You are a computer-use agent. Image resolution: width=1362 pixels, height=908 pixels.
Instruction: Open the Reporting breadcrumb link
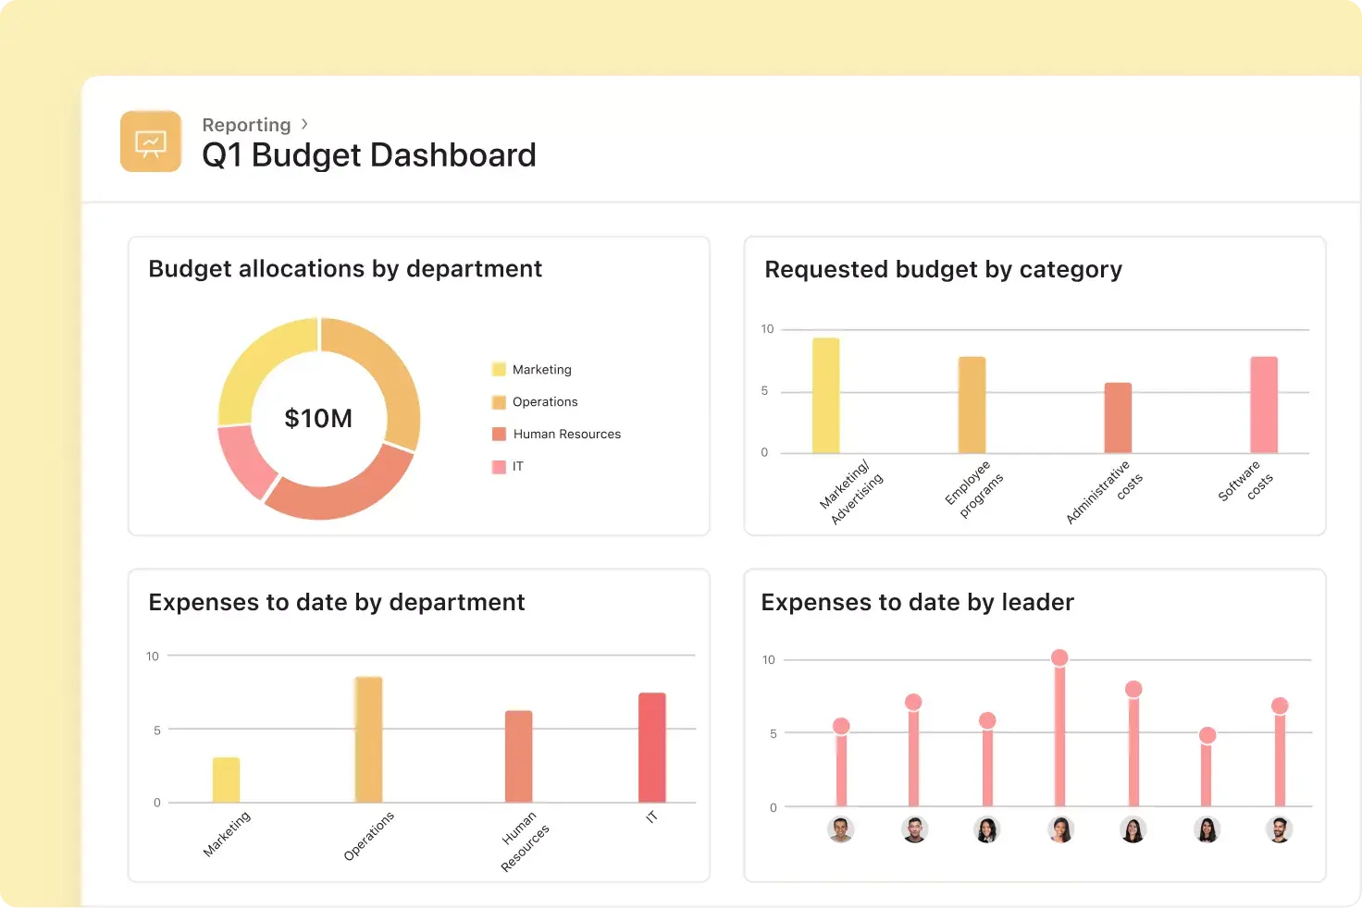246,125
